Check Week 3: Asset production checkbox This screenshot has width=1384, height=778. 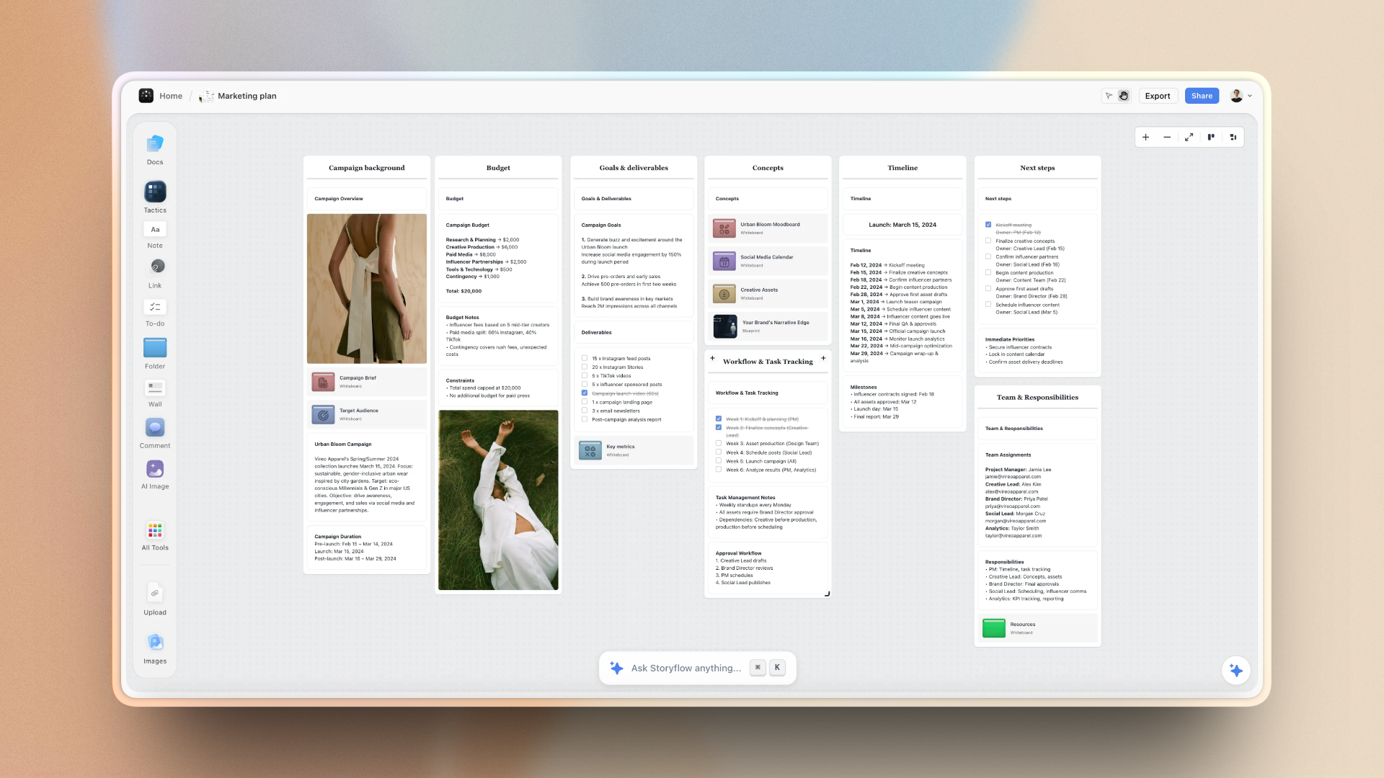click(x=718, y=443)
